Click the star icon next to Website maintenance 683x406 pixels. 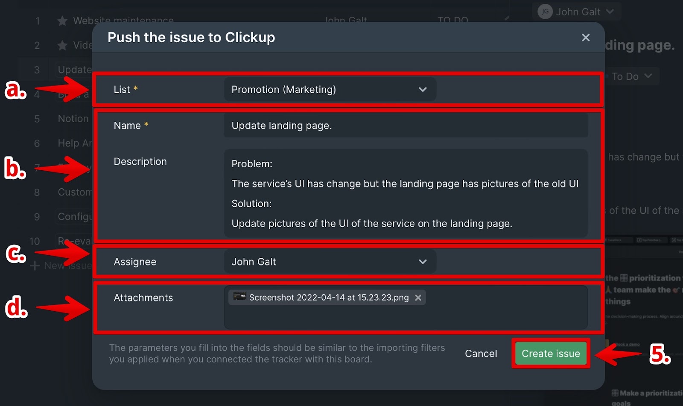[x=62, y=20]
